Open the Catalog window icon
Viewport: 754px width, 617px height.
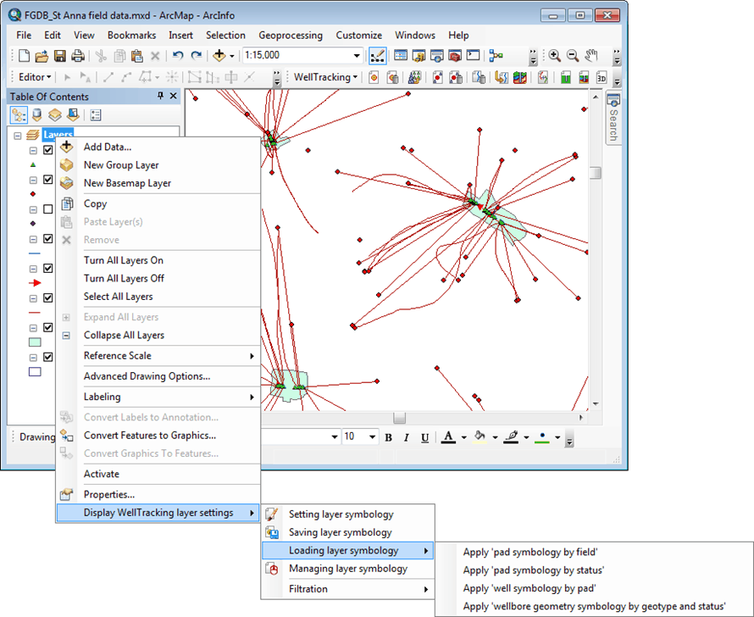[x=419, y=56]
